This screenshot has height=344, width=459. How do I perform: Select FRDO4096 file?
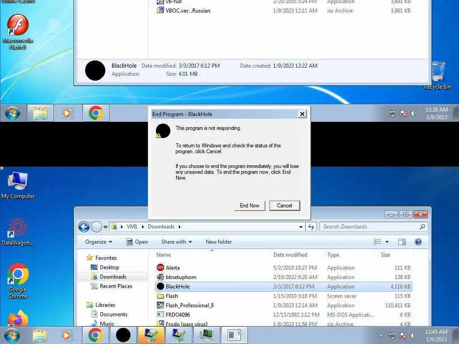coord(283,315)
